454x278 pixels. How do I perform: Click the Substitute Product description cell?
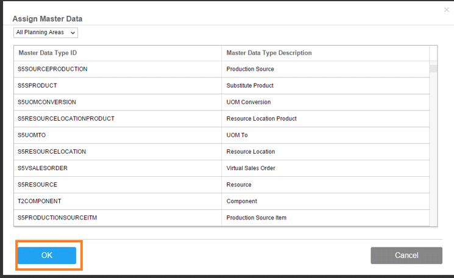coord(250,85)
